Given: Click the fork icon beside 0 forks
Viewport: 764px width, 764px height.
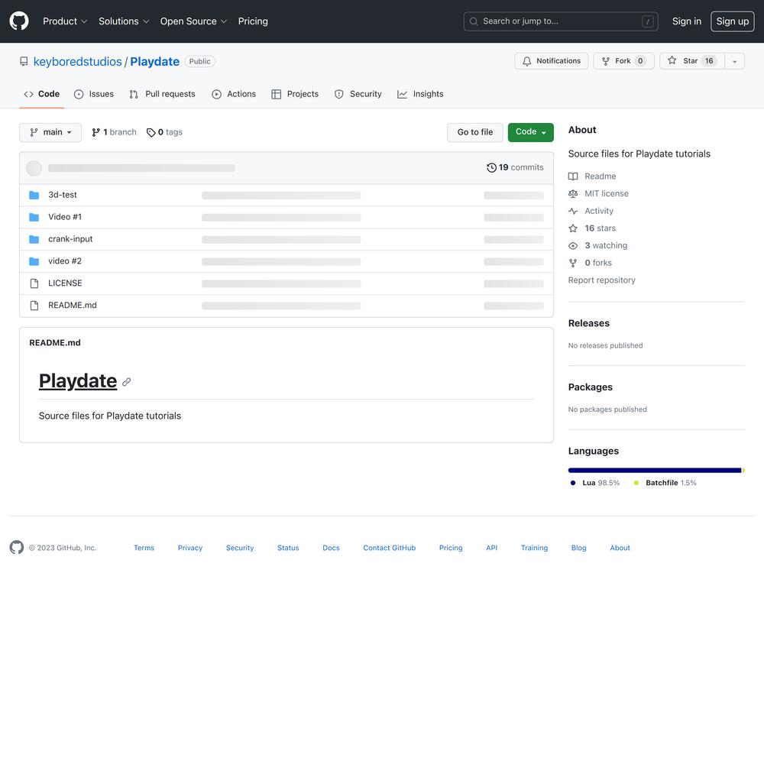Looking at the screenshot, I should click(573, 263).
